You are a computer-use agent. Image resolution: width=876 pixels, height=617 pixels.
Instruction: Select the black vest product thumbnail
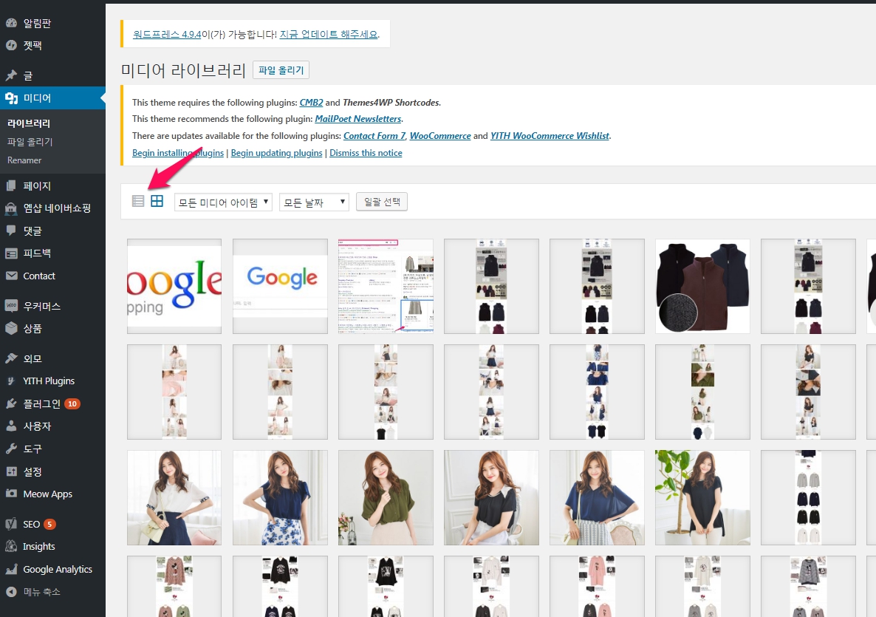(x=702, y=286)
